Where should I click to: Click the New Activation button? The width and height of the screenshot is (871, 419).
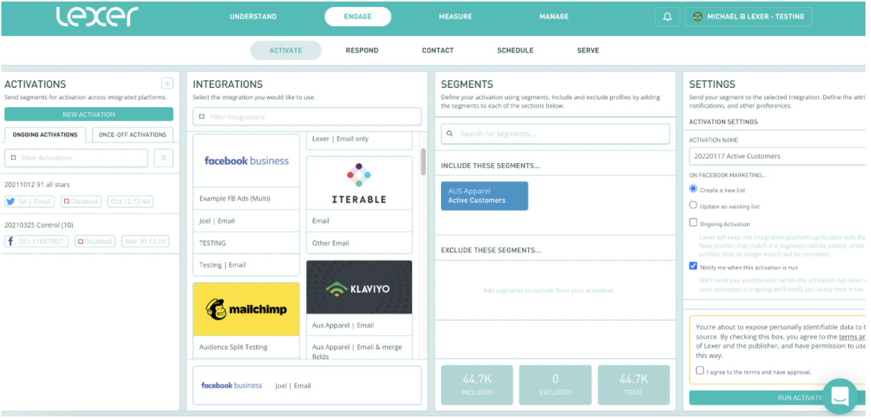point(89,114)
